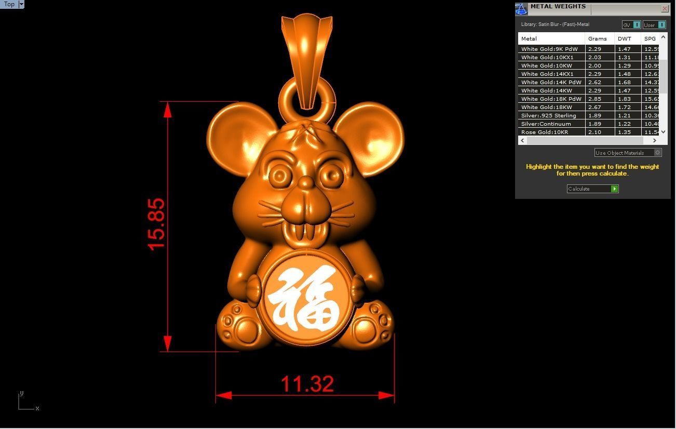
Task: Click the green arrow on Calculate button
Action: click(614, 189)
